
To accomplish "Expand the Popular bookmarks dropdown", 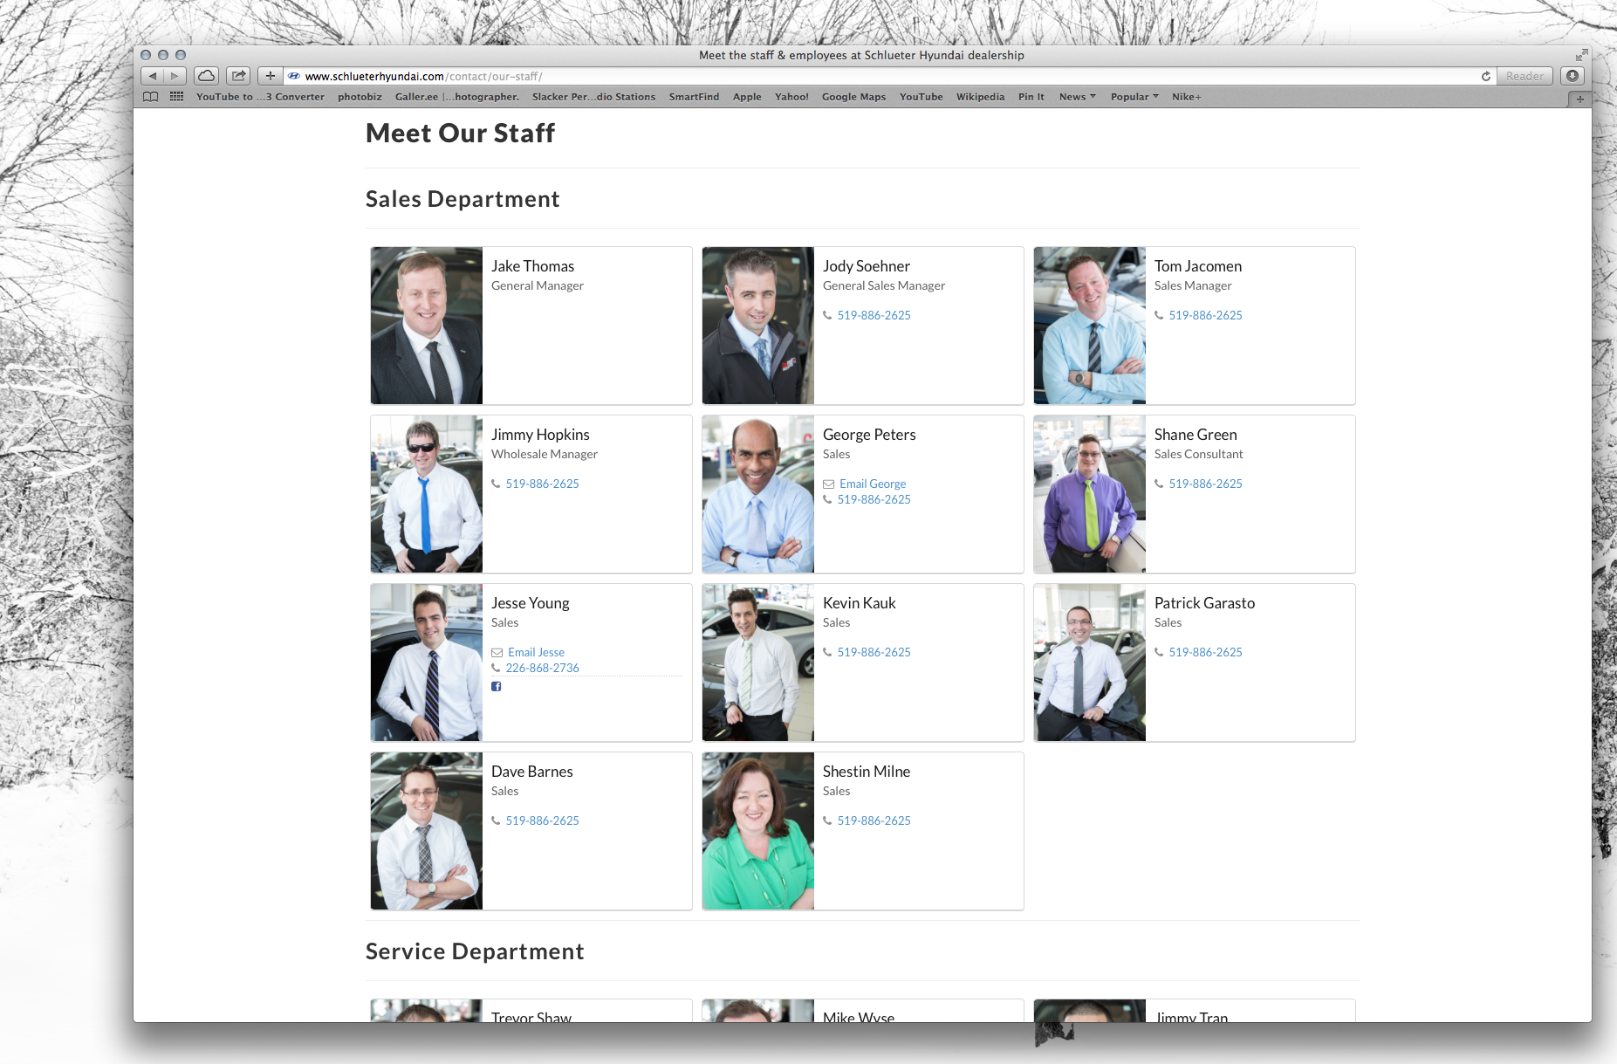I will click(1134, 97).
